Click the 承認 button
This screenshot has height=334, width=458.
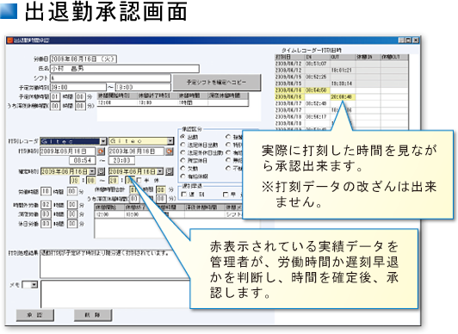point(34,315)
